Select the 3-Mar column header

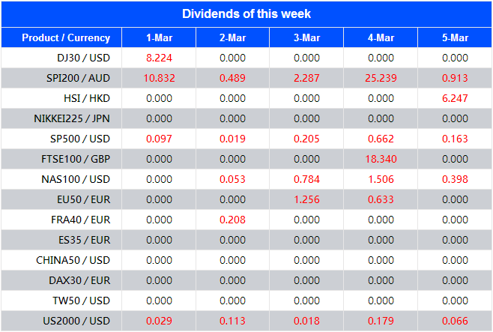[x=306, y=37]
